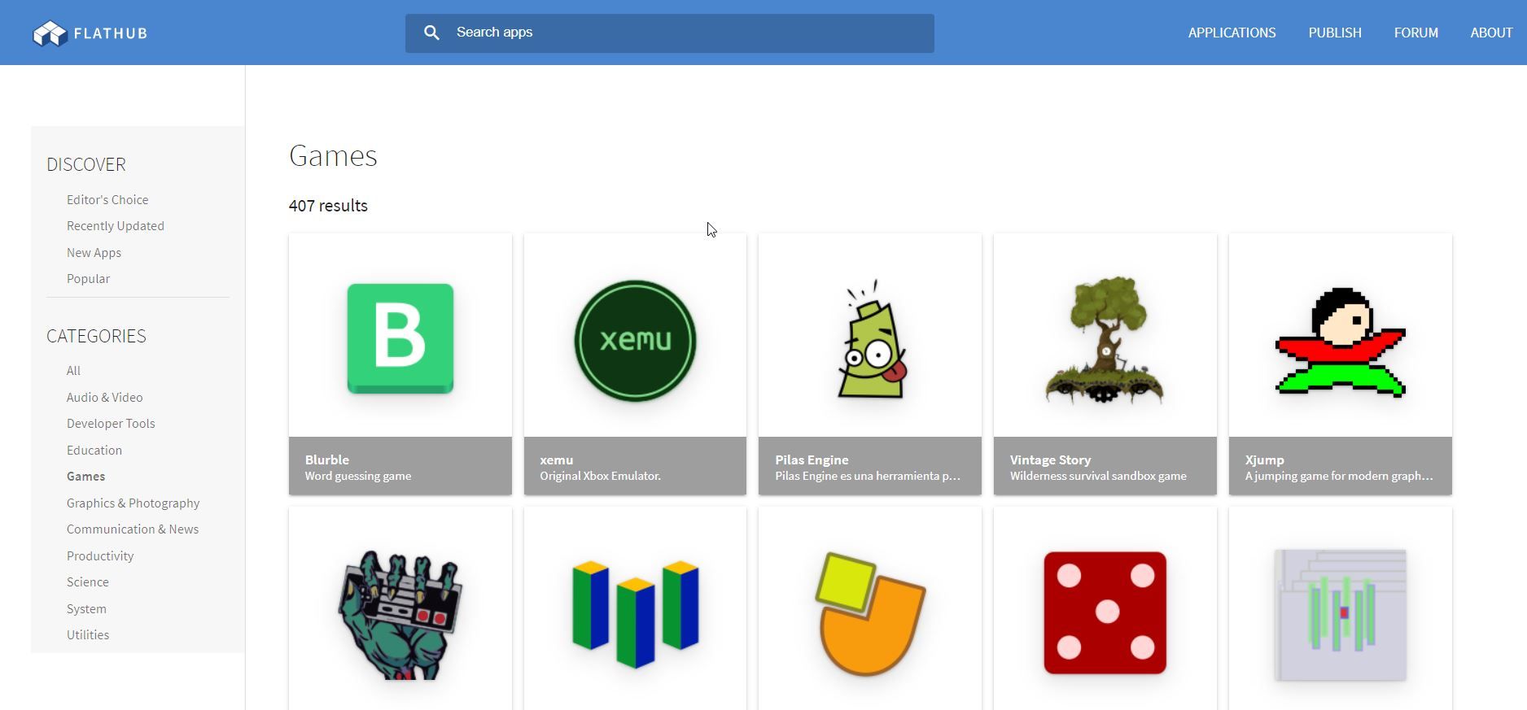Focus the Search apps field

pos(670,33)
